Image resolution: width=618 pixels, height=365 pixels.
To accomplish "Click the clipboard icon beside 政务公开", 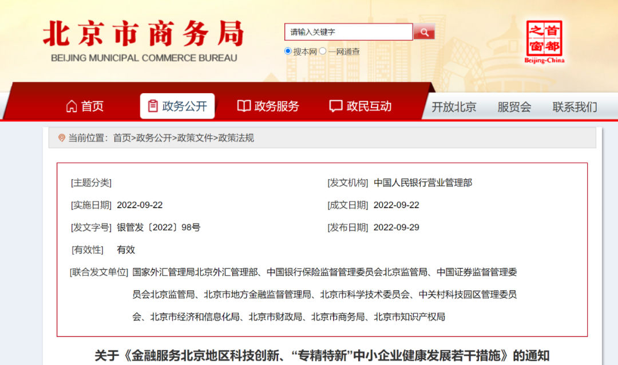I will coord(153,106).
